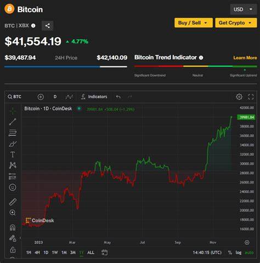Click the undo arrow icon
This screenshot has height=263, width=260.
pos(118,97)
